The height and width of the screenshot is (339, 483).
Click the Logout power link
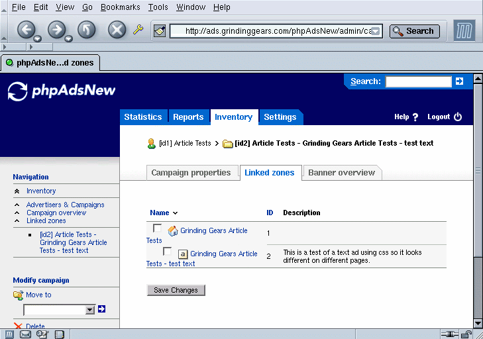[x=445, y=117]
